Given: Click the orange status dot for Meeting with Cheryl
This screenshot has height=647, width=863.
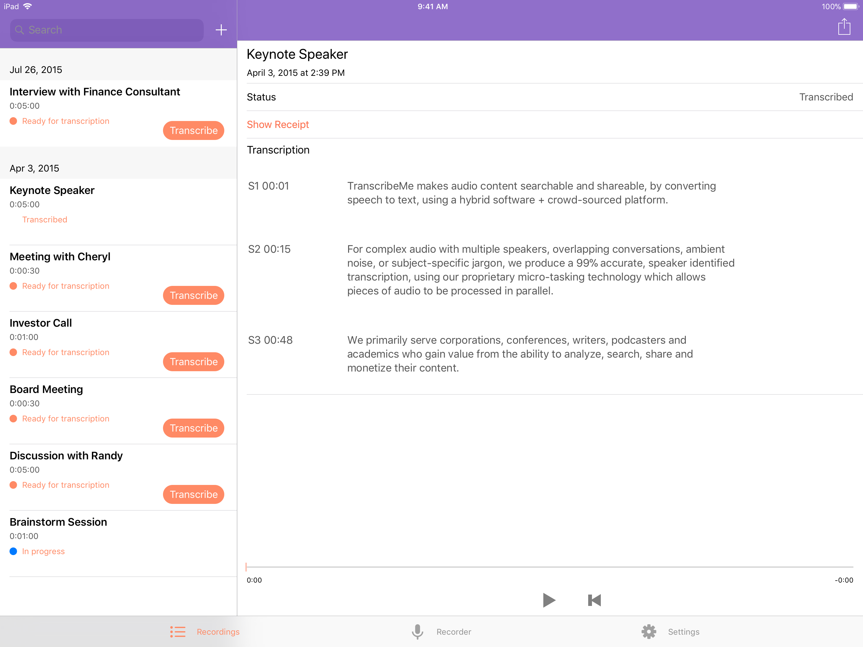Looking at the screenshot, I should [13, 286].
